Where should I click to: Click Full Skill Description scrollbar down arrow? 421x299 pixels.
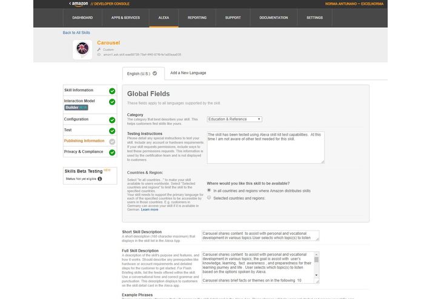(316, 275)
